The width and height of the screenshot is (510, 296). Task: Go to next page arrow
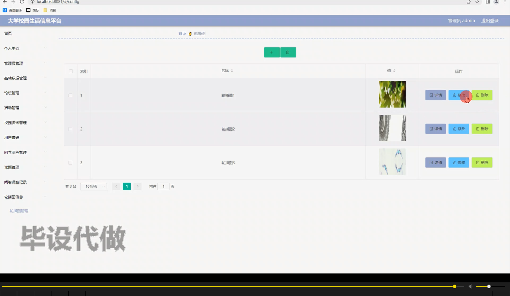click(x=138, y=186)
